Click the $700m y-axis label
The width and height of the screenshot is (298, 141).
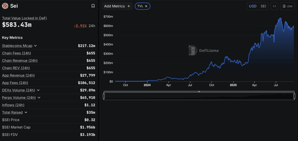[108, 17]
